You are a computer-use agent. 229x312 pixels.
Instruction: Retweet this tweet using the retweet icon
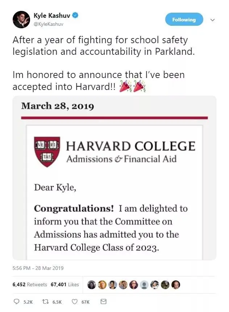pyautogui.click(x=45, y=301)
